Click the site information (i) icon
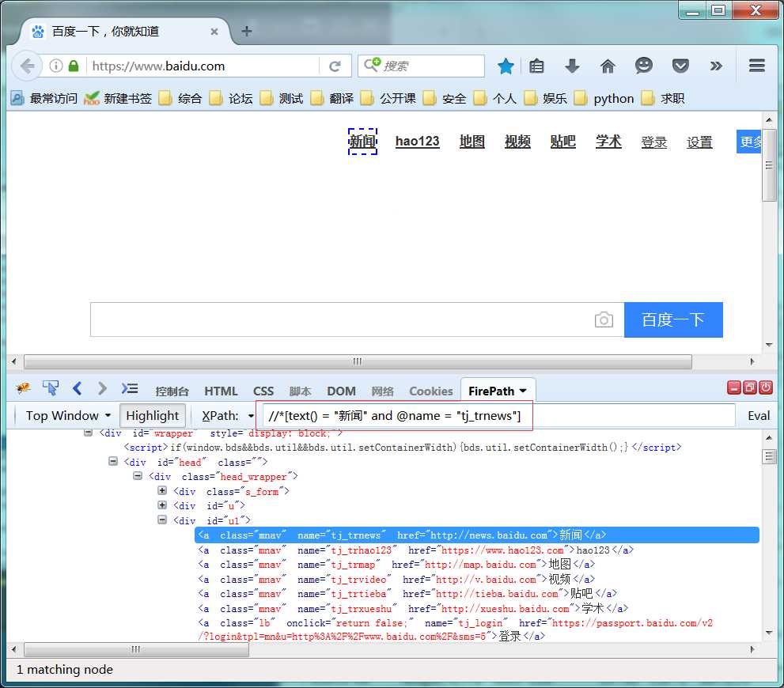Image resolution: width=784 pixels, height=688 pixels. [x=56, y=66]
